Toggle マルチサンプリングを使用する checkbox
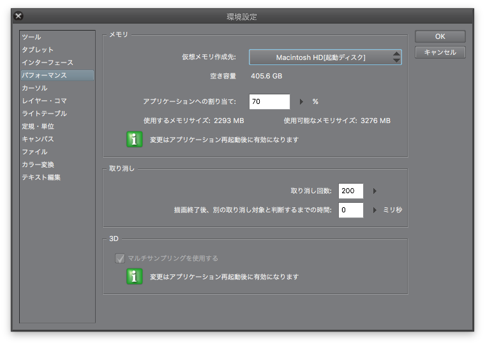This screenshot has width=485, height=345. tap(119, 258)
